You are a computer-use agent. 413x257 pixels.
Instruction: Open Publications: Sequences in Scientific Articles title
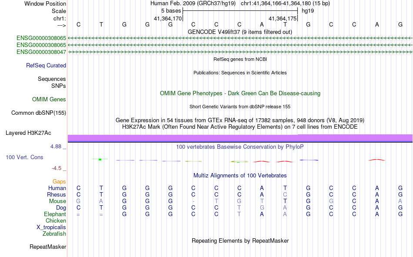click(240, 73)
